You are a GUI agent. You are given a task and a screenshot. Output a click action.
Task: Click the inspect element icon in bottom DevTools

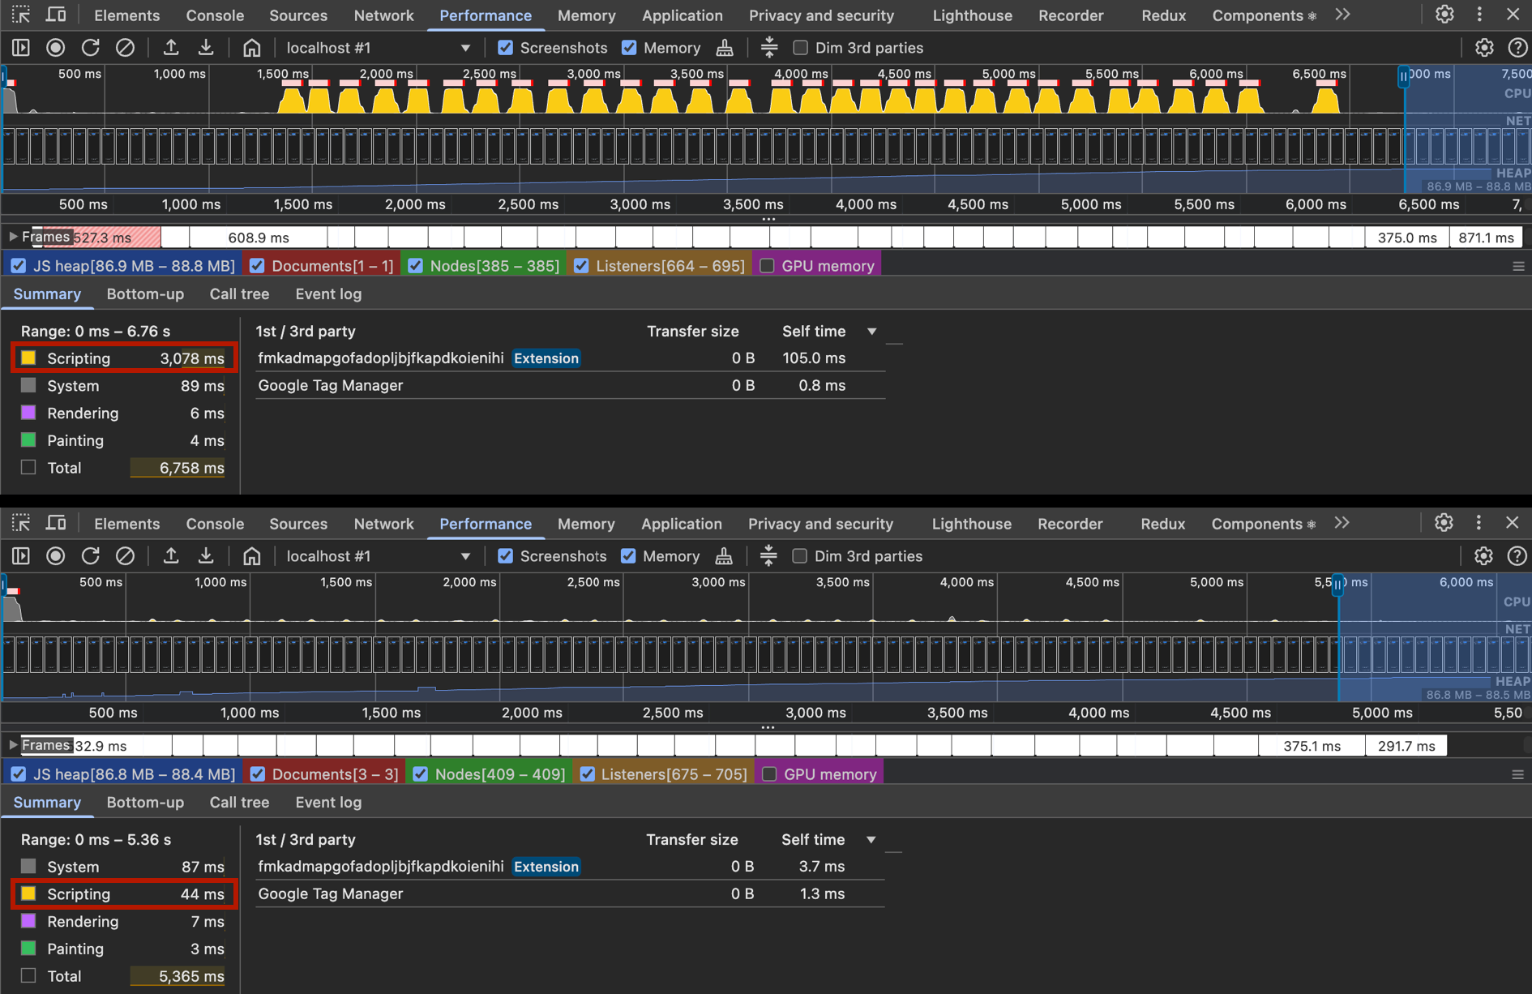[x=21, y=523]
